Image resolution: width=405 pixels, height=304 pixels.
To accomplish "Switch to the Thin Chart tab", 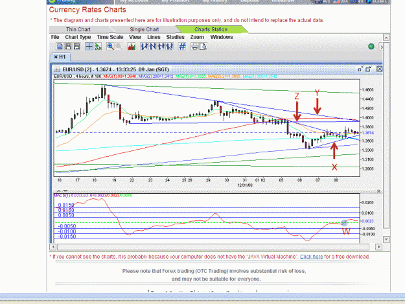I will [78, 29].
